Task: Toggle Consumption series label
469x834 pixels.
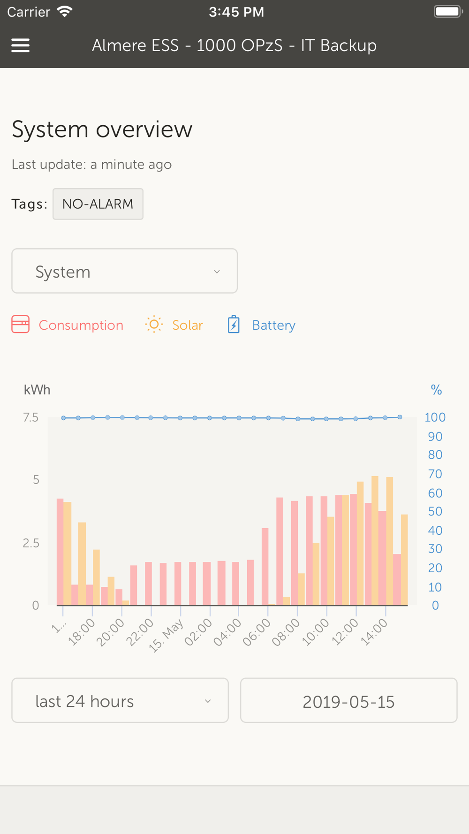Action: tap(81, 325)
